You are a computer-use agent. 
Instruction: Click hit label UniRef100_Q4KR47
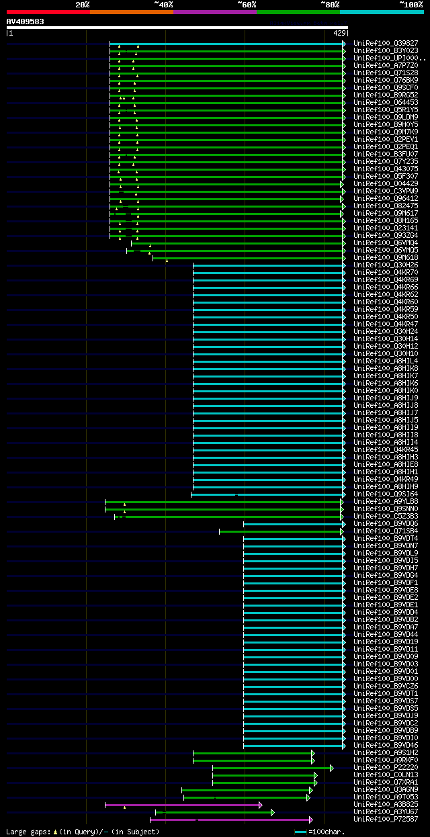[386, 324]
